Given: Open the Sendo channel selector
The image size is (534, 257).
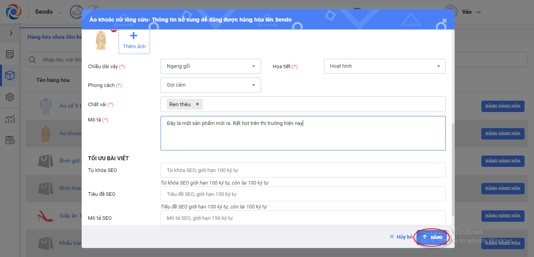Looking at the screenshot, I should click(x=48, y=12).
